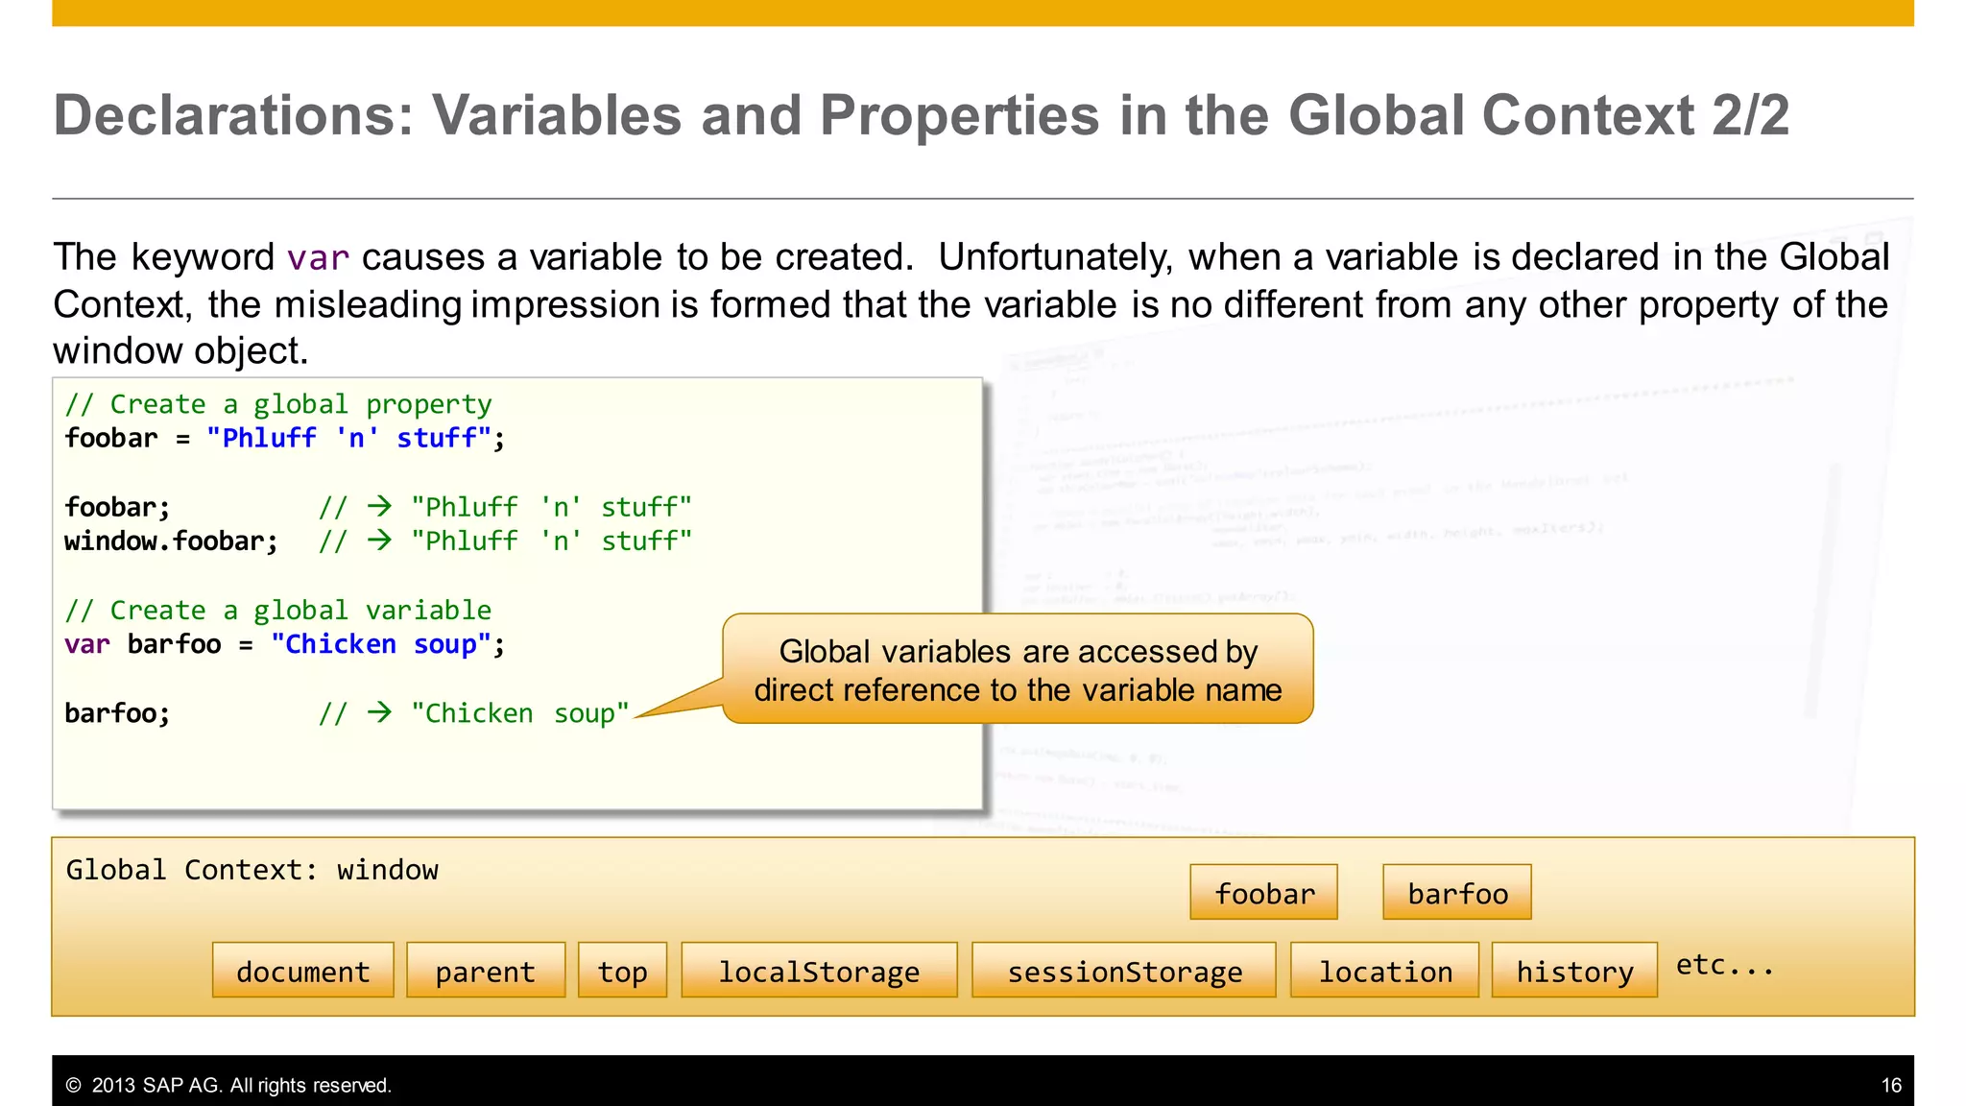The height and width of the screenshot is (1106, 1966).
Task: Click the localStorage property box
Action: [x=819, y=971]
